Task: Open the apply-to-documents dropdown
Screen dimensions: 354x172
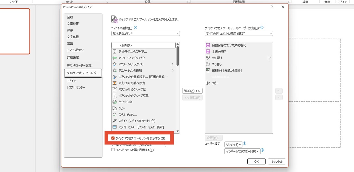Action: click(239, 34)
